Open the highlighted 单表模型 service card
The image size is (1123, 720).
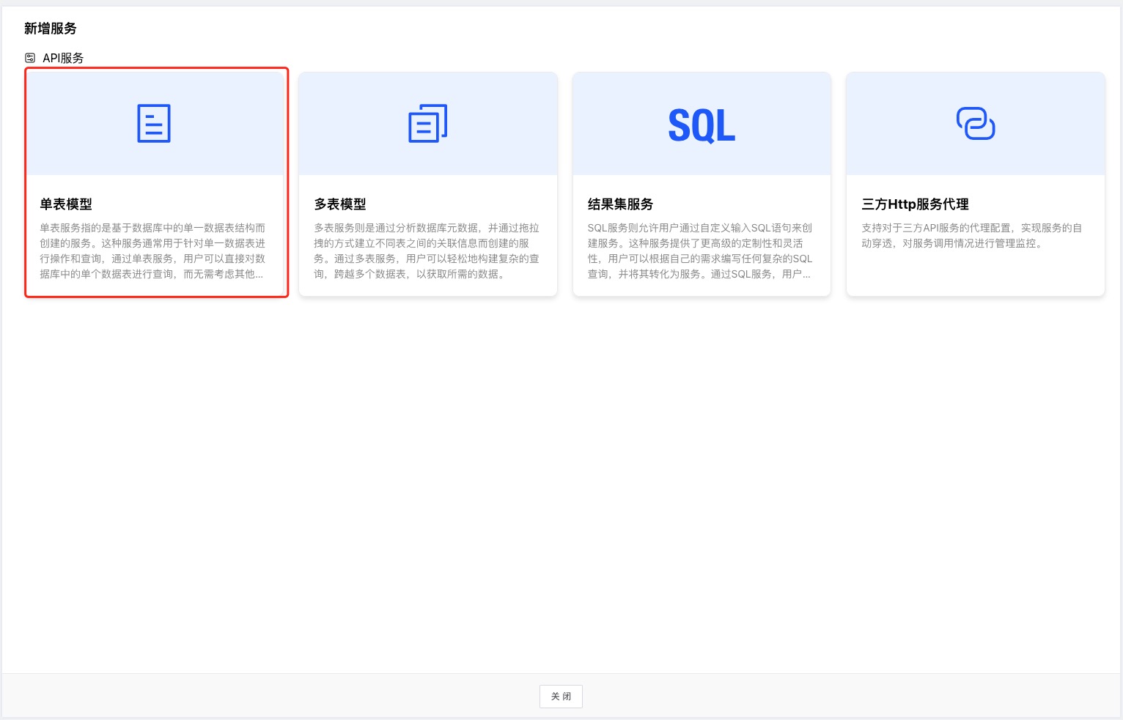coord(156,183)
